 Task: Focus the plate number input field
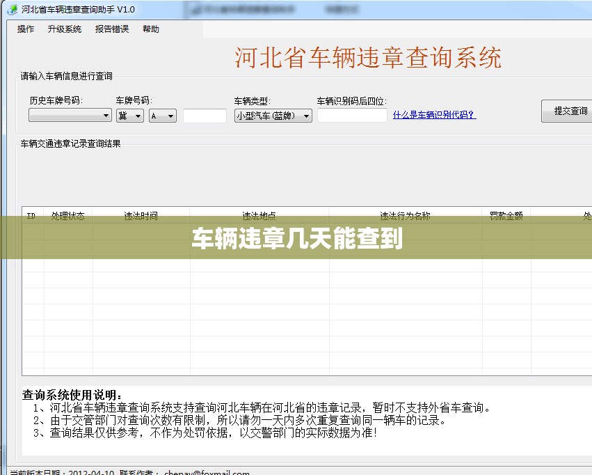coord(205,116)
